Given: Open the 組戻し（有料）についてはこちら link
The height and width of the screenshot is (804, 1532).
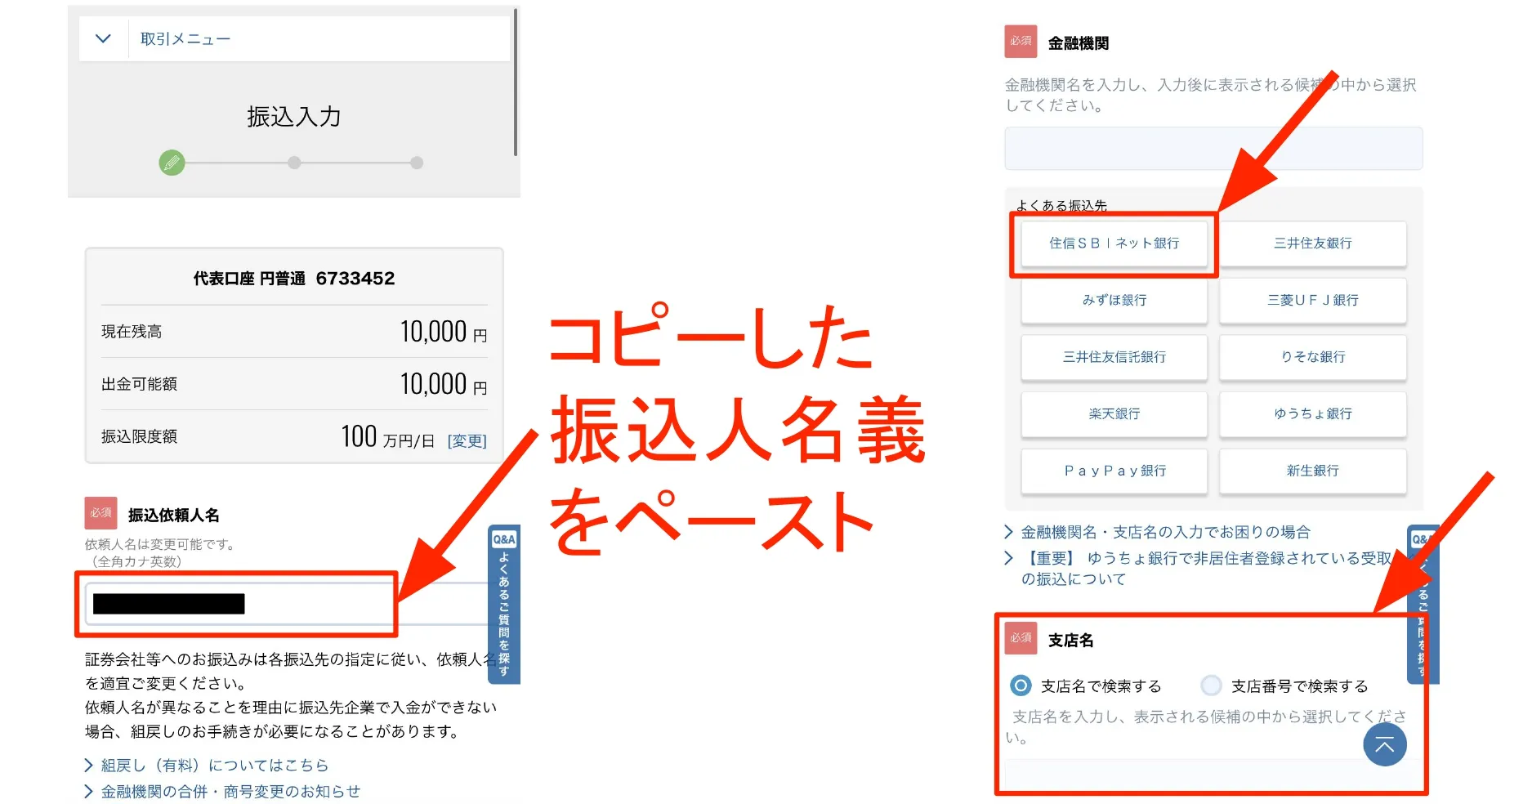Looking at the screenshot, I should click(x=212, y=765).
